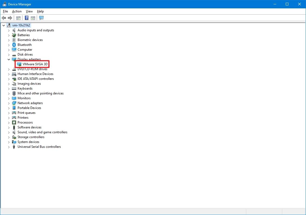Screen dimensions: 306x215
Task: Select the Bluetooth category icon
Action: point(14,45)
